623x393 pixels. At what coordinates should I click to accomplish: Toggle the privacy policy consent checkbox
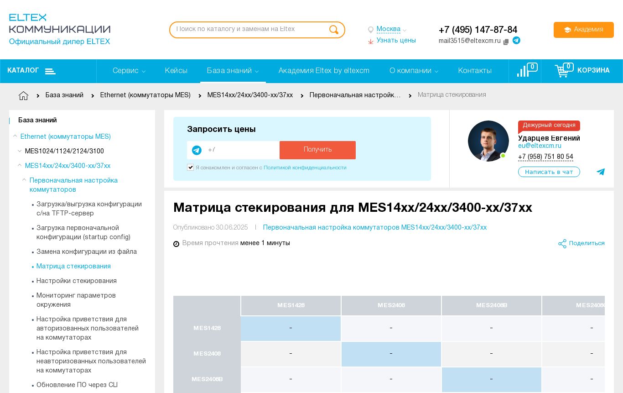(x=191, y=168)
